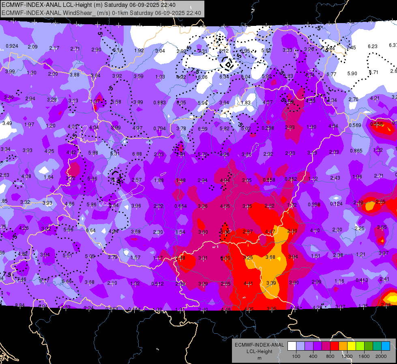Viewport: 397px width, 364px height.
Task: Click the grid value 2.99
Action: click(316, 281)
